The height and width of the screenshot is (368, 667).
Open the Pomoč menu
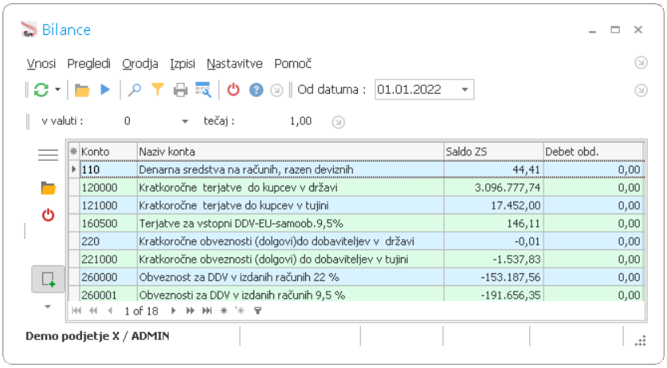292,64
